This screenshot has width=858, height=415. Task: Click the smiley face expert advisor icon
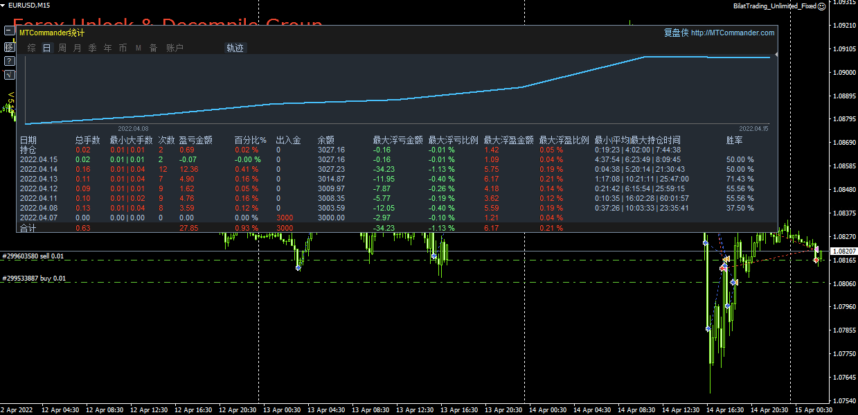(x=822, y=6)
